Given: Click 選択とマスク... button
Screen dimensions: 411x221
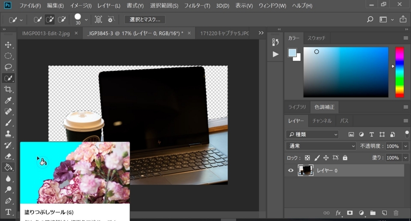Looking at the screenshot, I should click(144, 19).
